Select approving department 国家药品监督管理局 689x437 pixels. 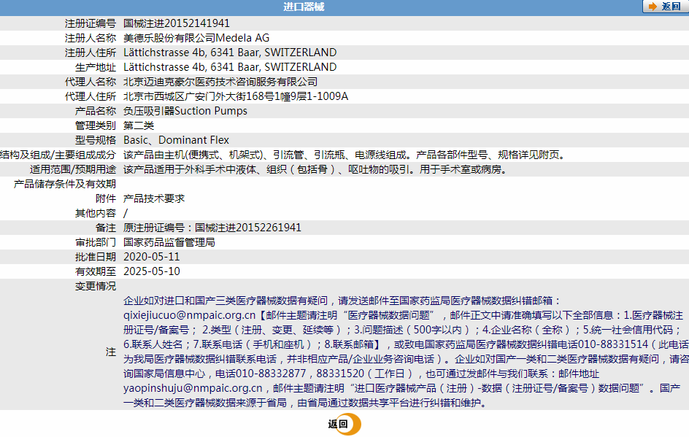pos(169,242)
